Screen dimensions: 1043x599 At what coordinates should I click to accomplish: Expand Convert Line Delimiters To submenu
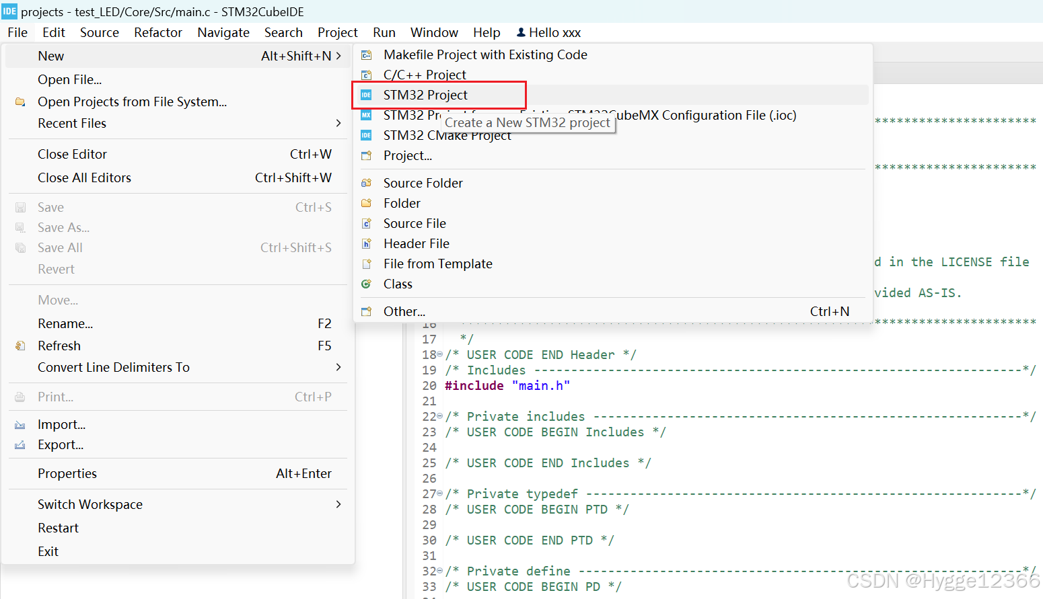coord(338,367)
